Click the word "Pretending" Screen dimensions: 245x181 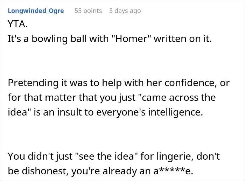pyautogui.click(x=33, y=83)
